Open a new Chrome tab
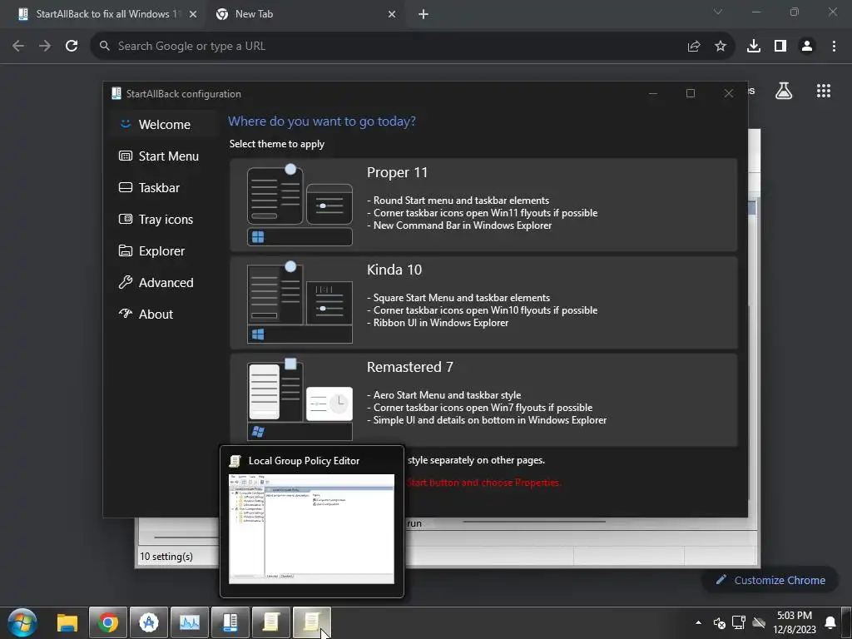Viewport: 852px width, 639px height. (424, 14)
